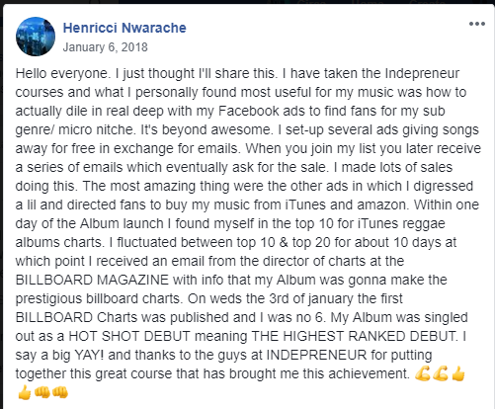Open the January 6, 2018 timestamp
This screenshot has width=495, height=409.
105,47
